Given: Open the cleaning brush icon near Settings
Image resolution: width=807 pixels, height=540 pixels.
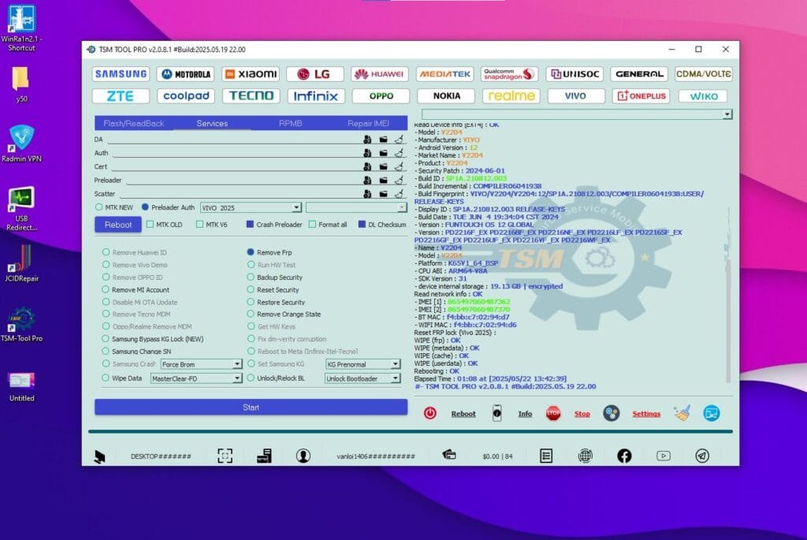Looking at the screenshot, I should tap(682, 411).
